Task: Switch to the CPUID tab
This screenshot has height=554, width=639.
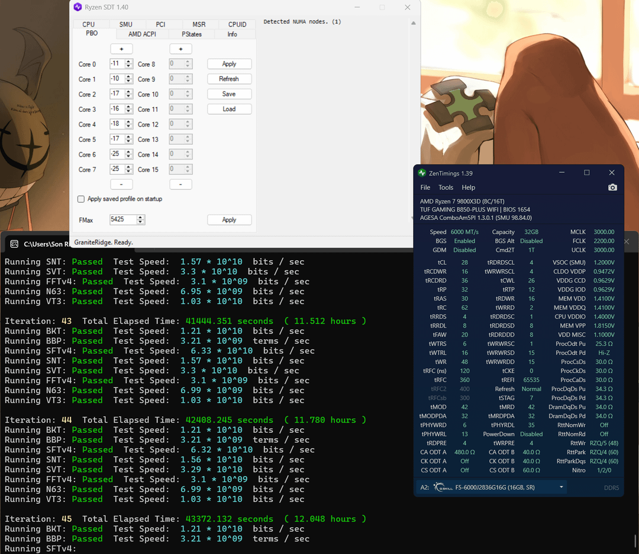Action: click(x=237, y=24)
